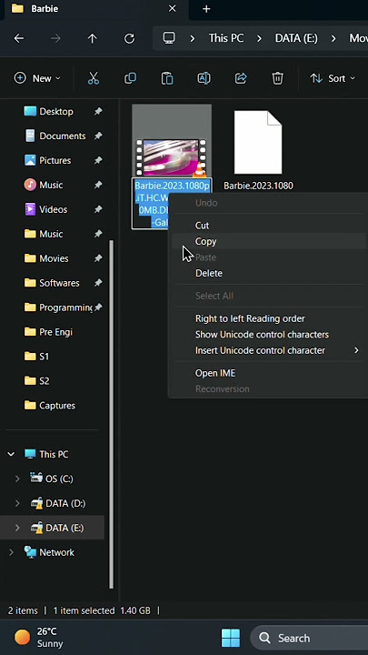The image size is (368, 655).
Task: Expand the OS (C:) drive node
Action: (17, 479)
